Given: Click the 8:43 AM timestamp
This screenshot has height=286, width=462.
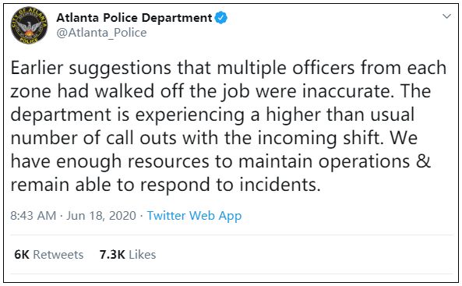Looking at the screenshot, I should point(34,216).
